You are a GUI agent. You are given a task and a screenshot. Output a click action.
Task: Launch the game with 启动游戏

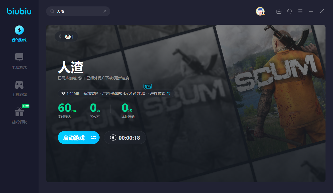click(x=74, y=138)
